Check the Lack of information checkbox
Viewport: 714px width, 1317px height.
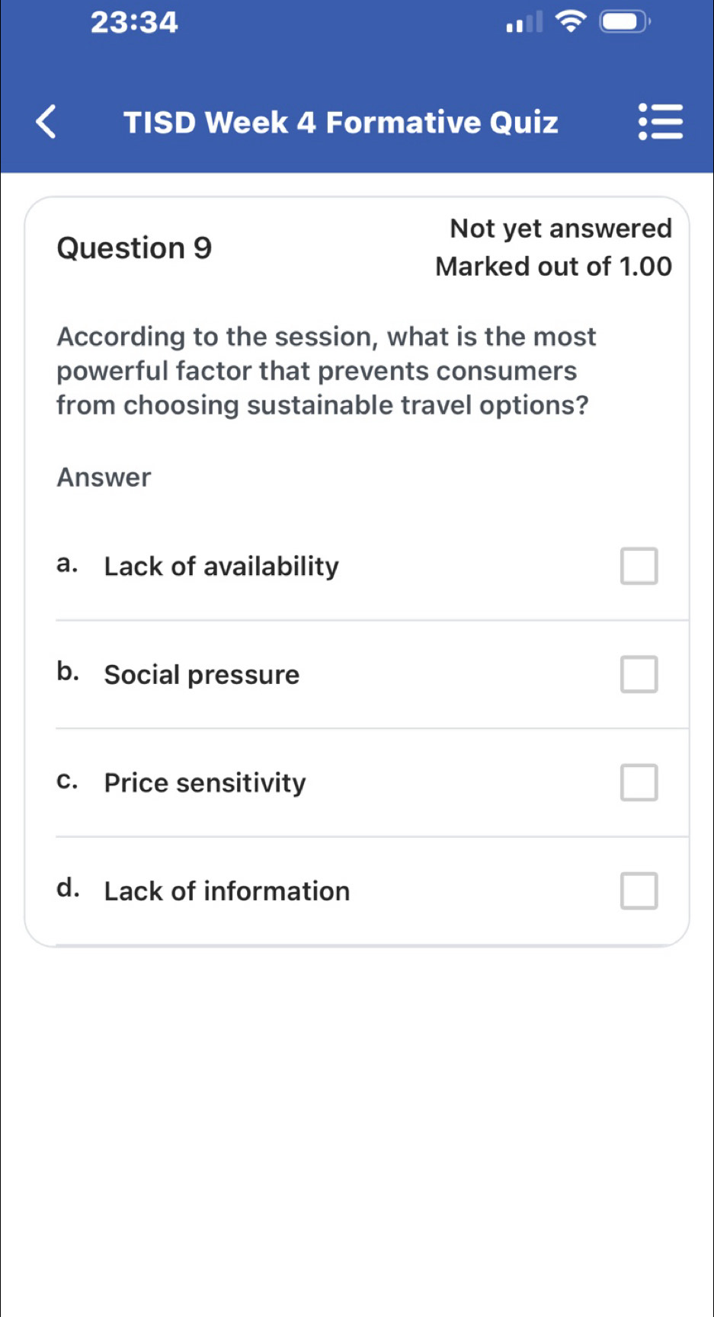[x=639, y=890]
